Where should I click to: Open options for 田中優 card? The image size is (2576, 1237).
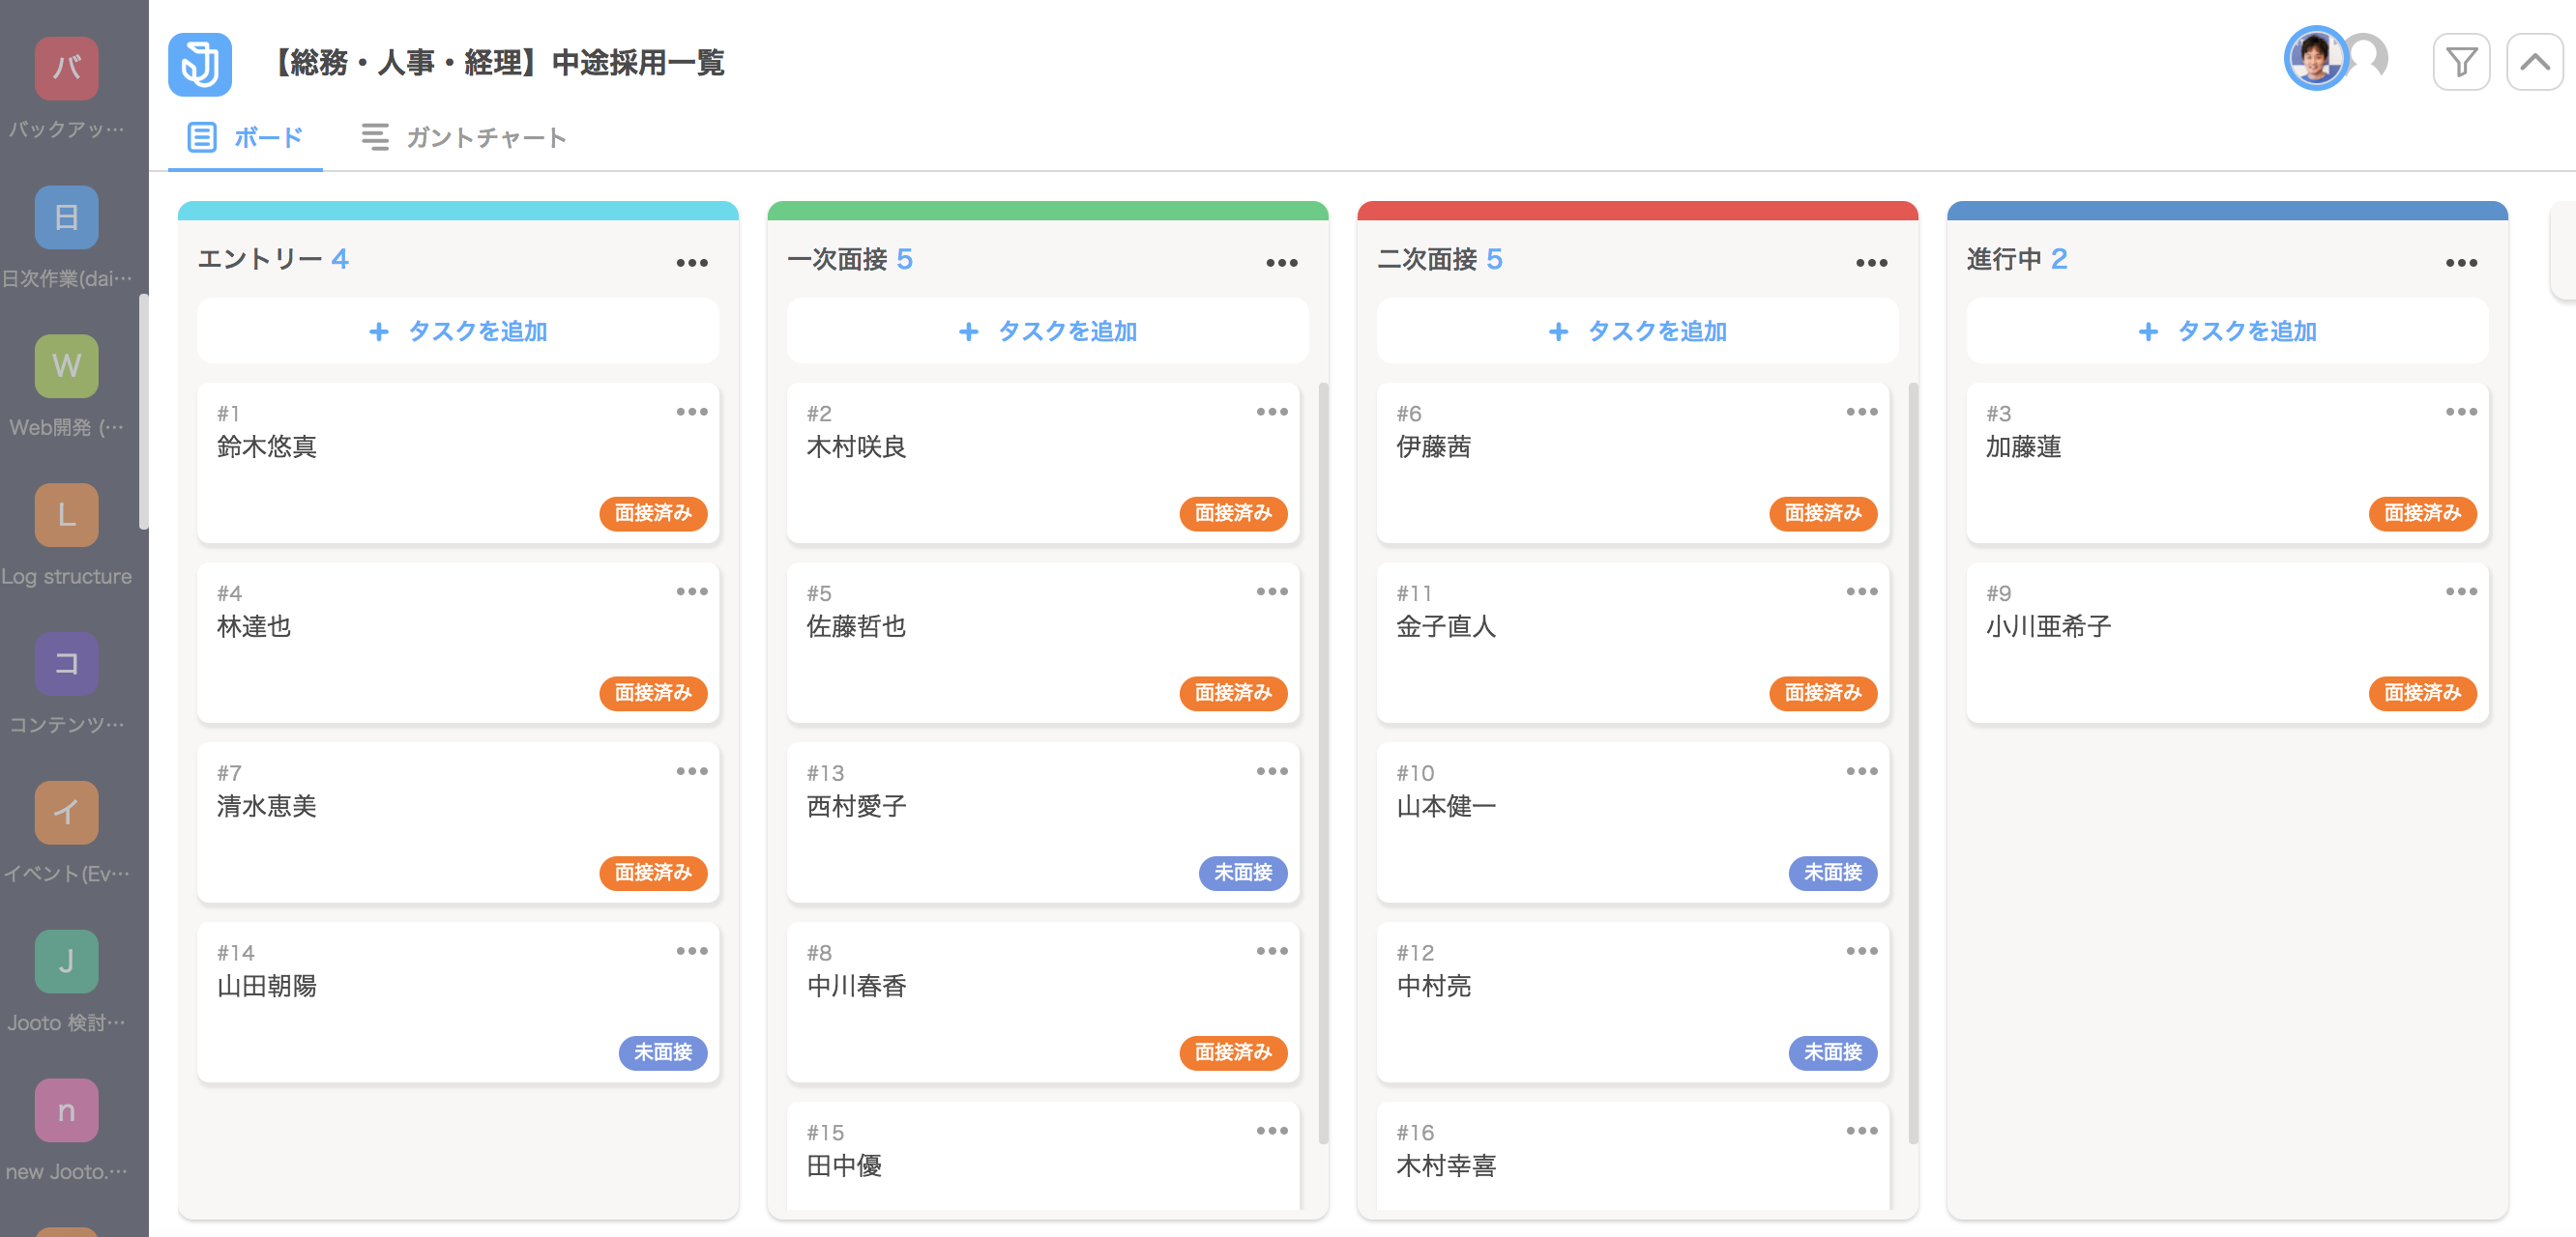point(1272,1131)
